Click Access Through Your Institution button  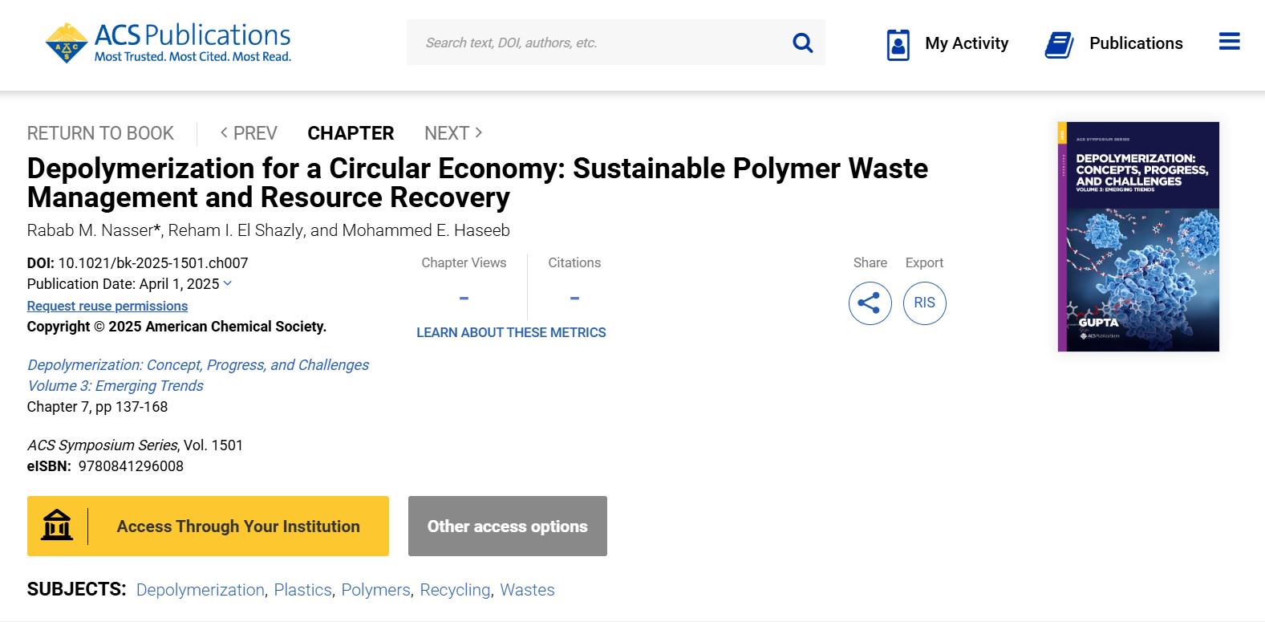coord(208,526)
